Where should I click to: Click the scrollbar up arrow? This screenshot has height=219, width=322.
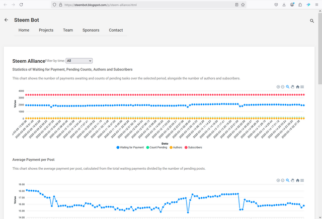pos(320,11)
